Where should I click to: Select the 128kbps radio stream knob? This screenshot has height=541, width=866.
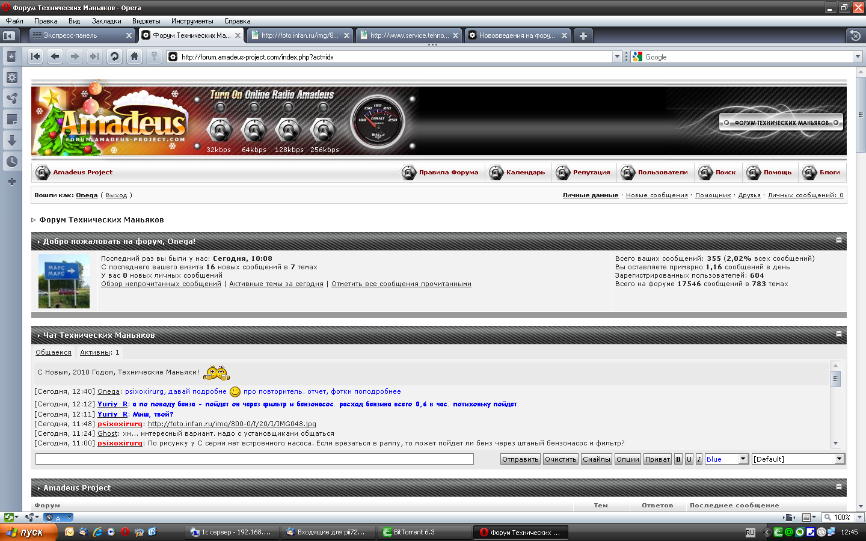coord(289,129)
